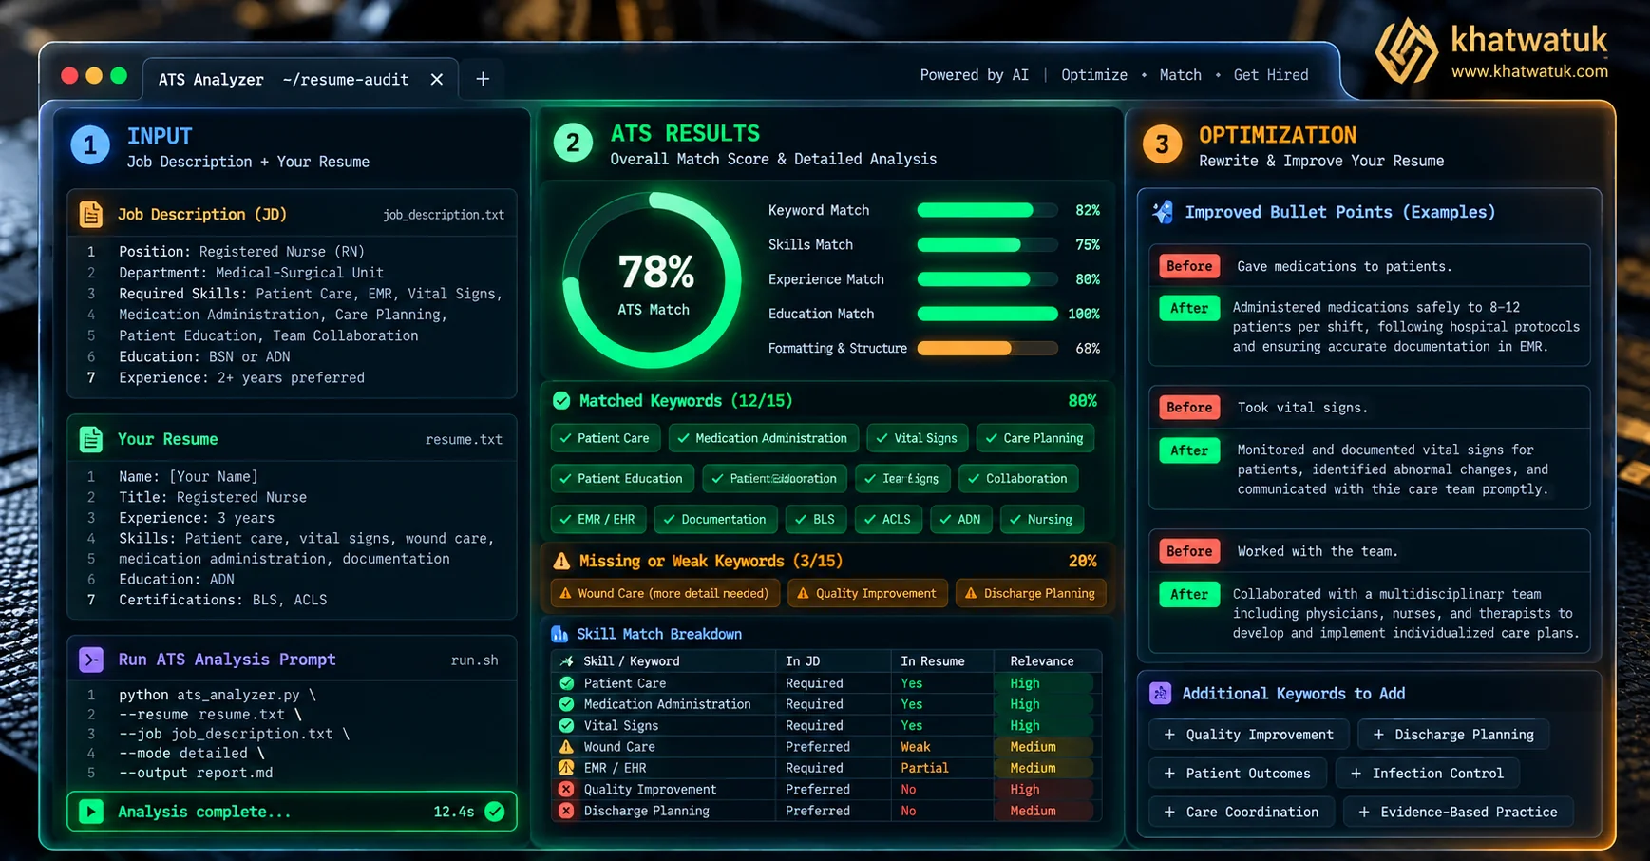Click the resume.txt file name

(464, 439)
